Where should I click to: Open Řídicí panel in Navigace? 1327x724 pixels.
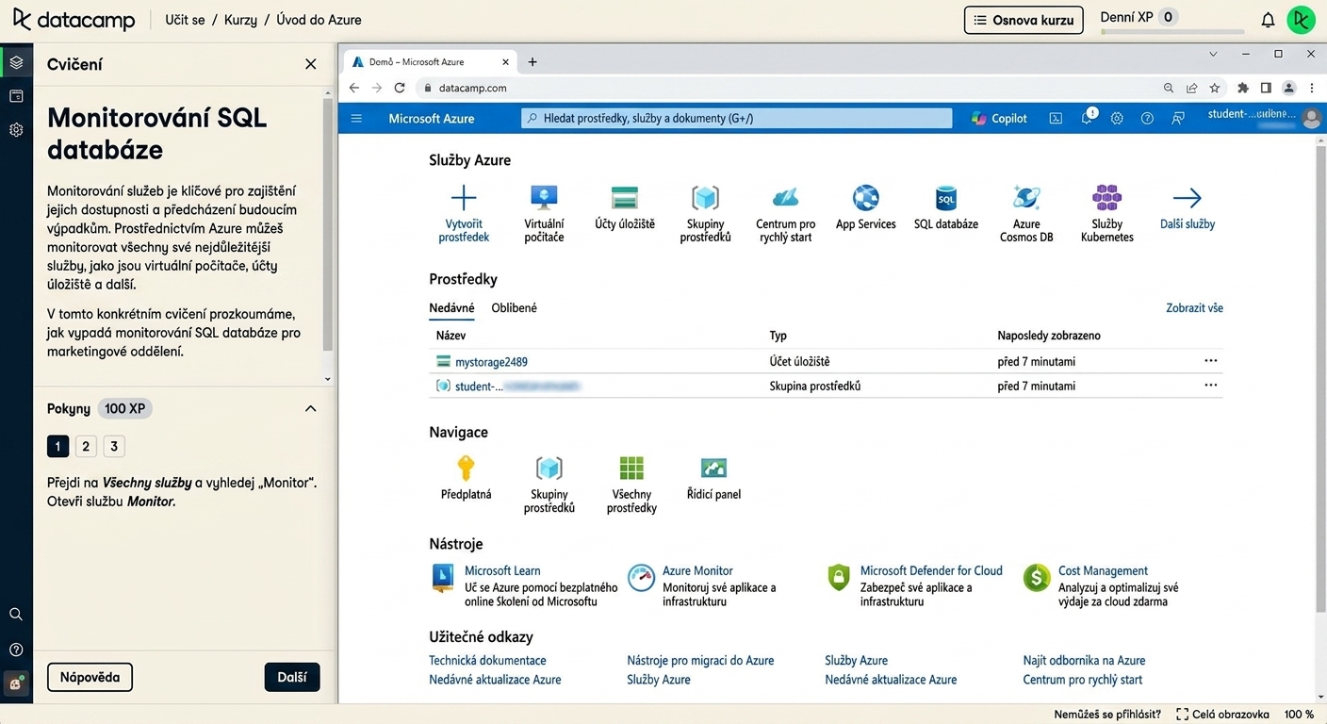coord(714,478)
